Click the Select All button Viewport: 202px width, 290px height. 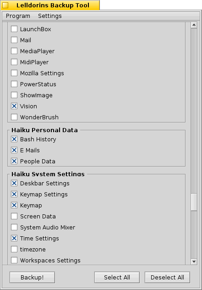pyautogui.click(x=117, y=277)
